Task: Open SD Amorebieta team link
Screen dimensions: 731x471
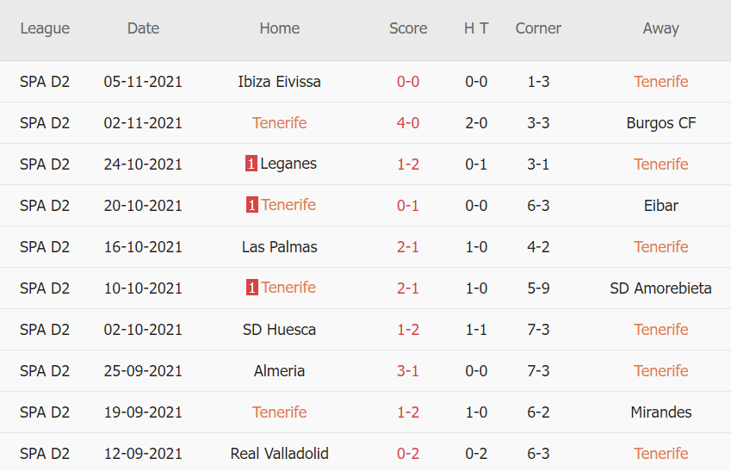Action: (661, 288)
